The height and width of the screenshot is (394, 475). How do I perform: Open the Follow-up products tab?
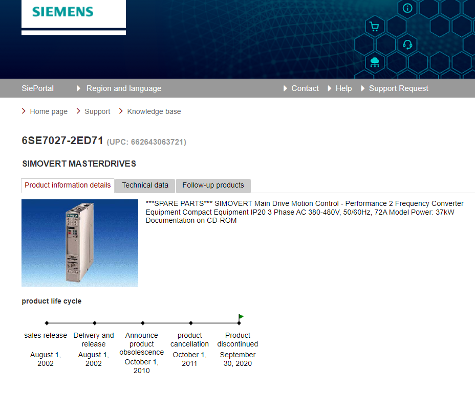(213, 186)
